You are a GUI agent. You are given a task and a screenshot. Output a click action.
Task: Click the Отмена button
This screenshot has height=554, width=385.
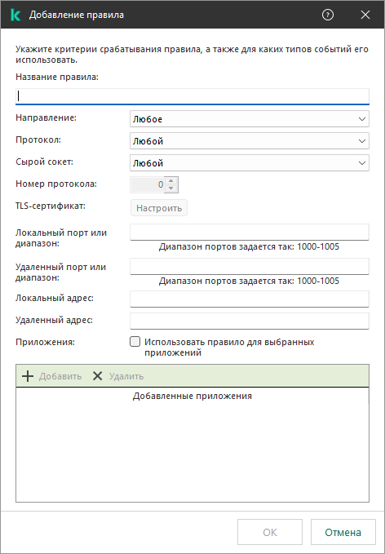tap(343, 532)
